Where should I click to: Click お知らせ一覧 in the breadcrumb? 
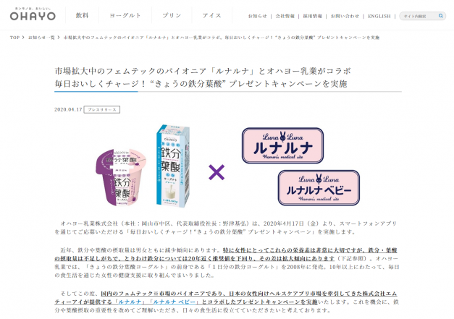[x=41, y=38]
